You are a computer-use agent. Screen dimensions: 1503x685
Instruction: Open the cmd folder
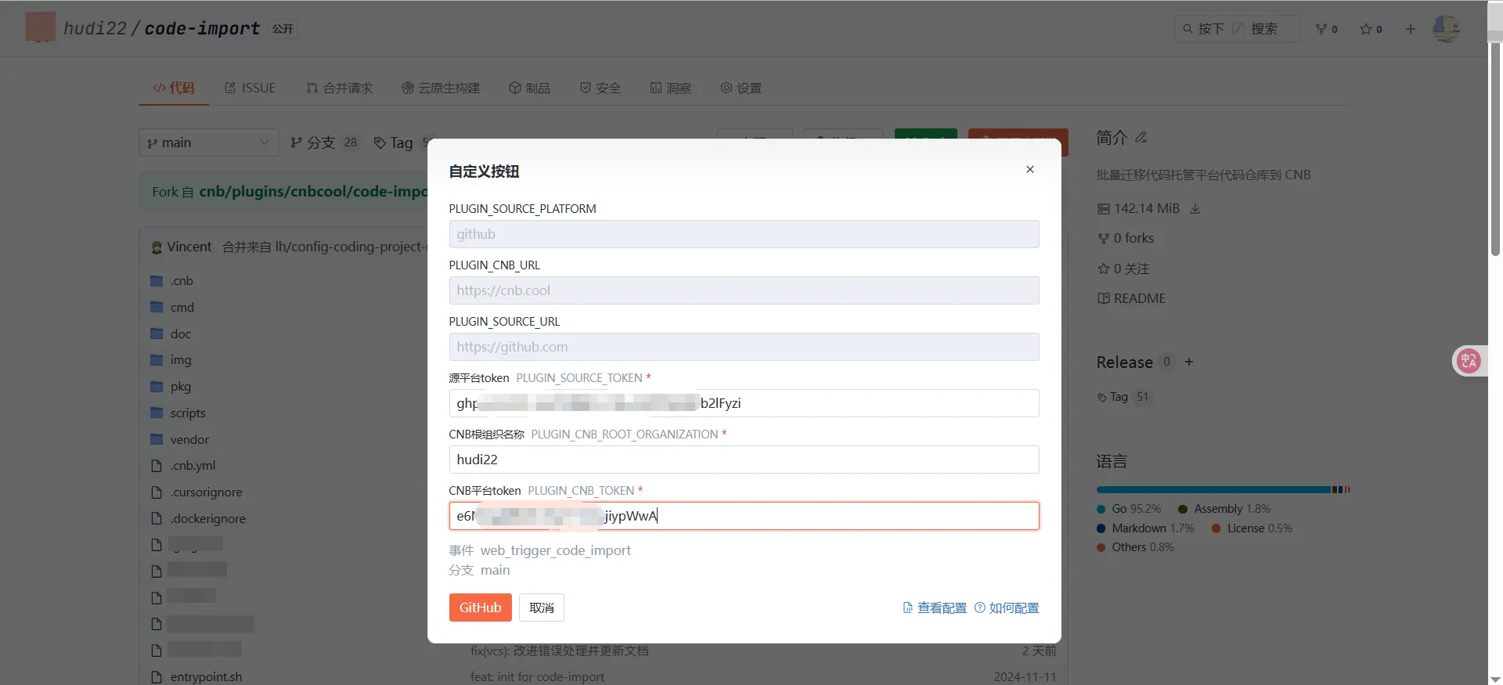182,307
